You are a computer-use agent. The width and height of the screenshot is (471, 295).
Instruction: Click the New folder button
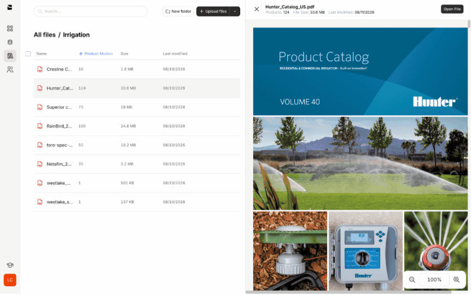(178, 11)
